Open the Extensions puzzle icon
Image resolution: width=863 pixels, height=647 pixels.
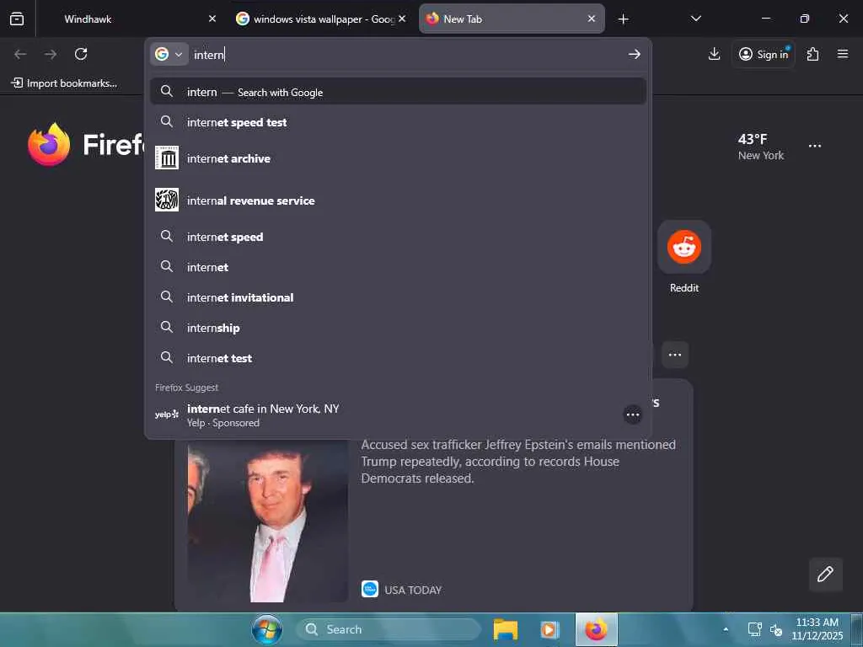tap(813, 54)
